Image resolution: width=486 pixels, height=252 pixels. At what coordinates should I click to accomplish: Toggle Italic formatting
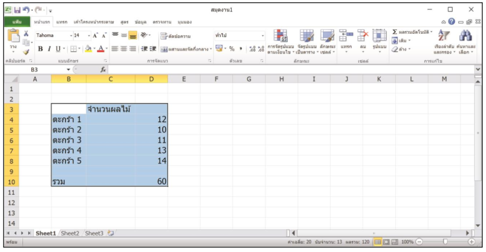point(49,48)
